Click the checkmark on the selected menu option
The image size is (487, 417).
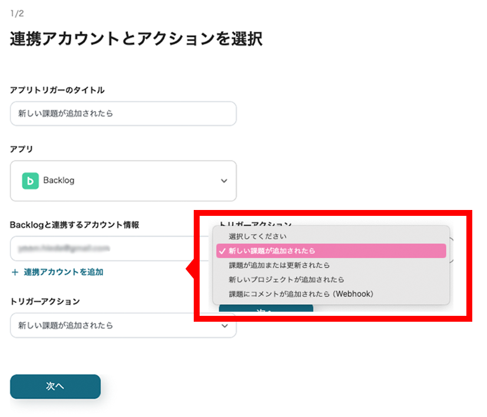(x=221, y=251)
